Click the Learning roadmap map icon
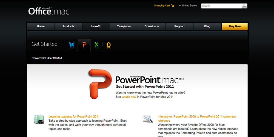The height and width of the screenshot is (137, 274). click(x=39, y=119)
